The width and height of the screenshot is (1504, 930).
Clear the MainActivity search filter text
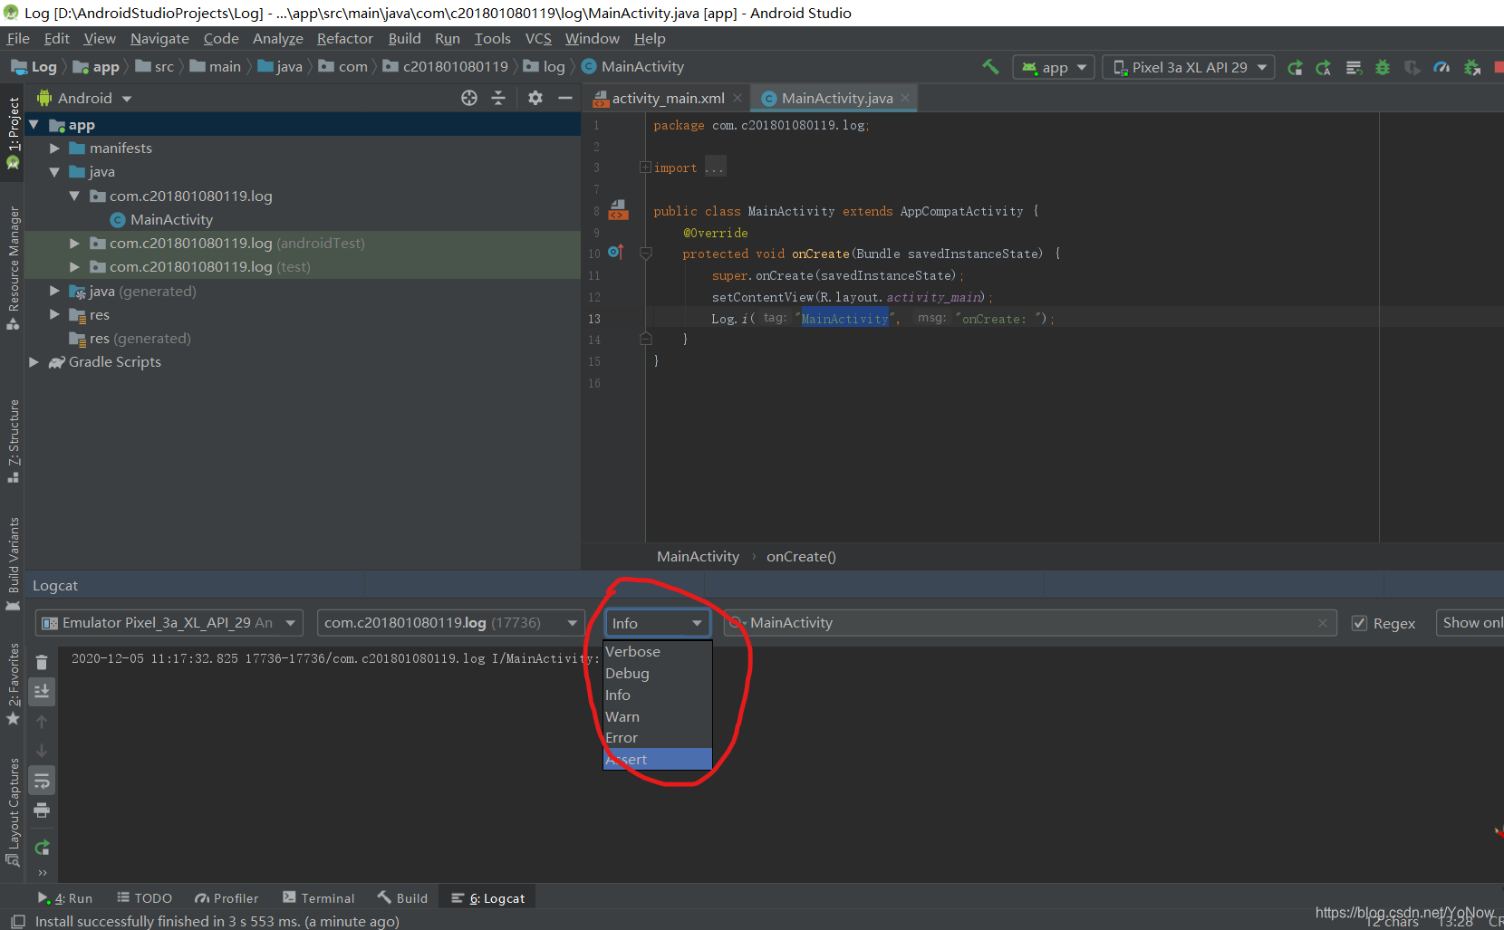pos(1322,623)
